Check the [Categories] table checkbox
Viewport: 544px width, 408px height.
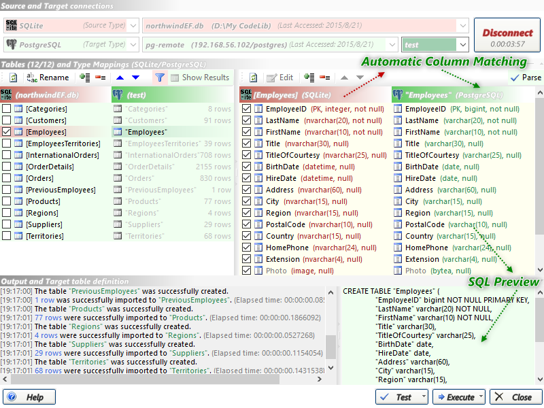point(6,109)
